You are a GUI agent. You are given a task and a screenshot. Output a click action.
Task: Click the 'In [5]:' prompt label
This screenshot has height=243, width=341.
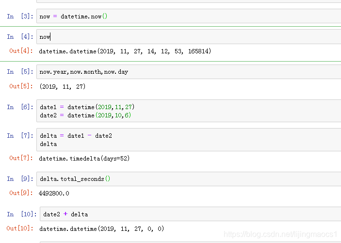20,72
